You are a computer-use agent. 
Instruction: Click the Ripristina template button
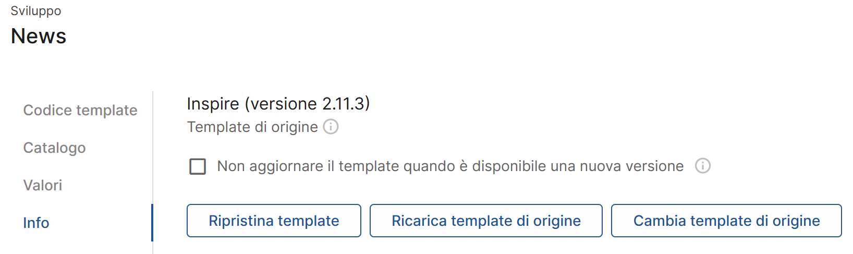coord(274,221)
